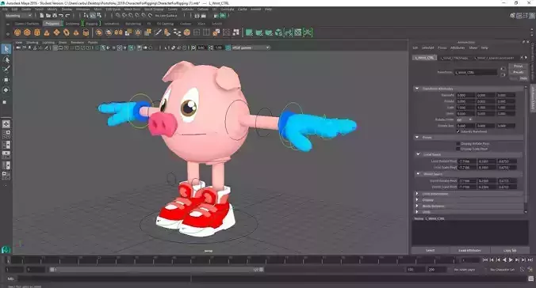This screenshot has height=288, width=536.
Task: Activate the Move tool in the toolbox
Action: point(6,80)
